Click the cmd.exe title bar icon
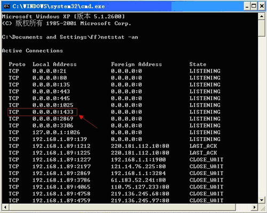 point(6,6)
